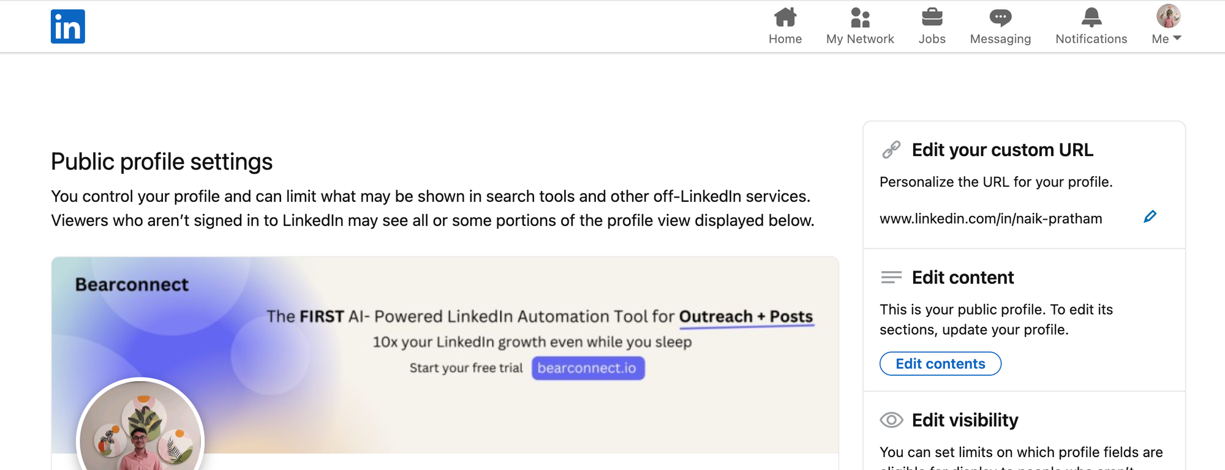Expand the Me dropdown arrow
Screen dimensions: 1225x470
tap(1177, 39)
